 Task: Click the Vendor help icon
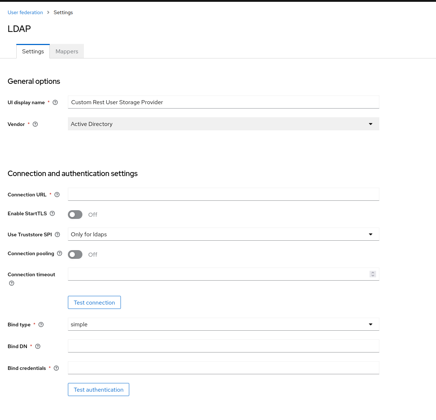click(35, 124)
